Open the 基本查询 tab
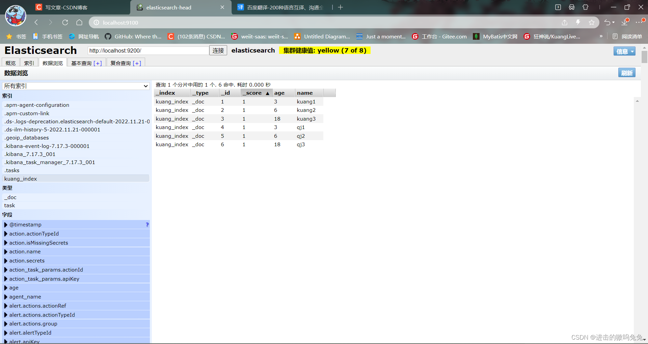The width and height of the screenshot is (648, 344). point(86,63)
